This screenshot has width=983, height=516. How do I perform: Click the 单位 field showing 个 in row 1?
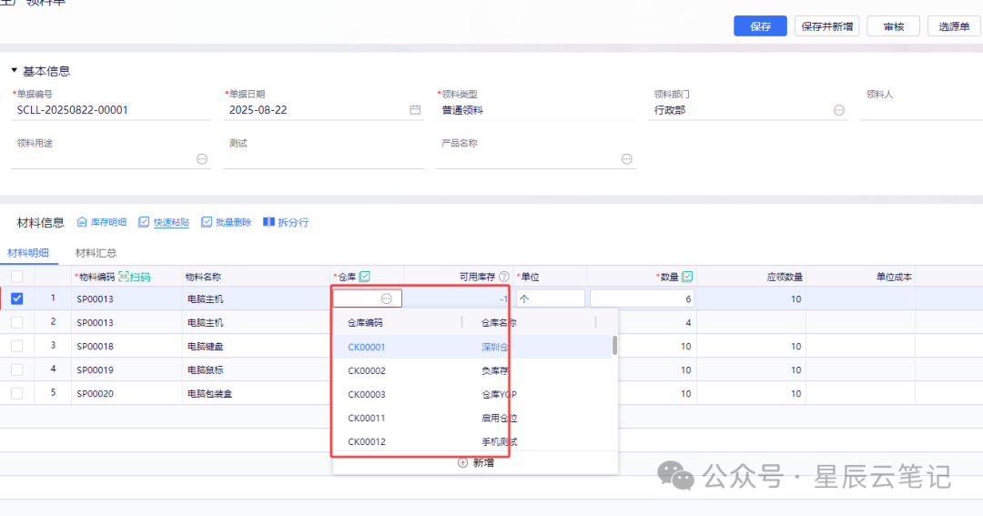coord(551,299)
